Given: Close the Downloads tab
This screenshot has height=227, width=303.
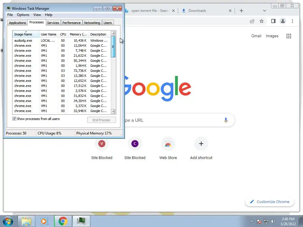Looking at the screenshot, I should (230, 11).
